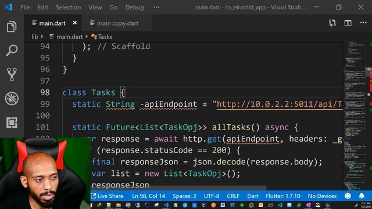Change line ending via CRLF

pos(233,196)
